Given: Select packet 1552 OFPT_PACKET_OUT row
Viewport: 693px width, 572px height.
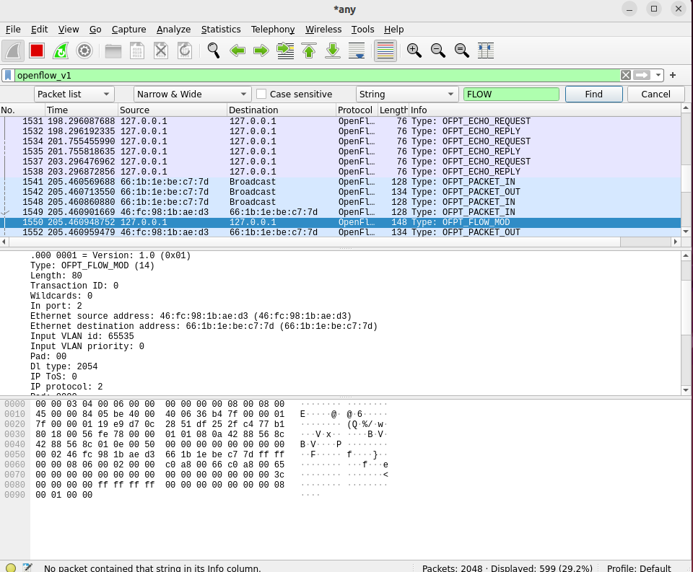Looking at the screenshot, I should pyautogui.click(x=340, y=232).
